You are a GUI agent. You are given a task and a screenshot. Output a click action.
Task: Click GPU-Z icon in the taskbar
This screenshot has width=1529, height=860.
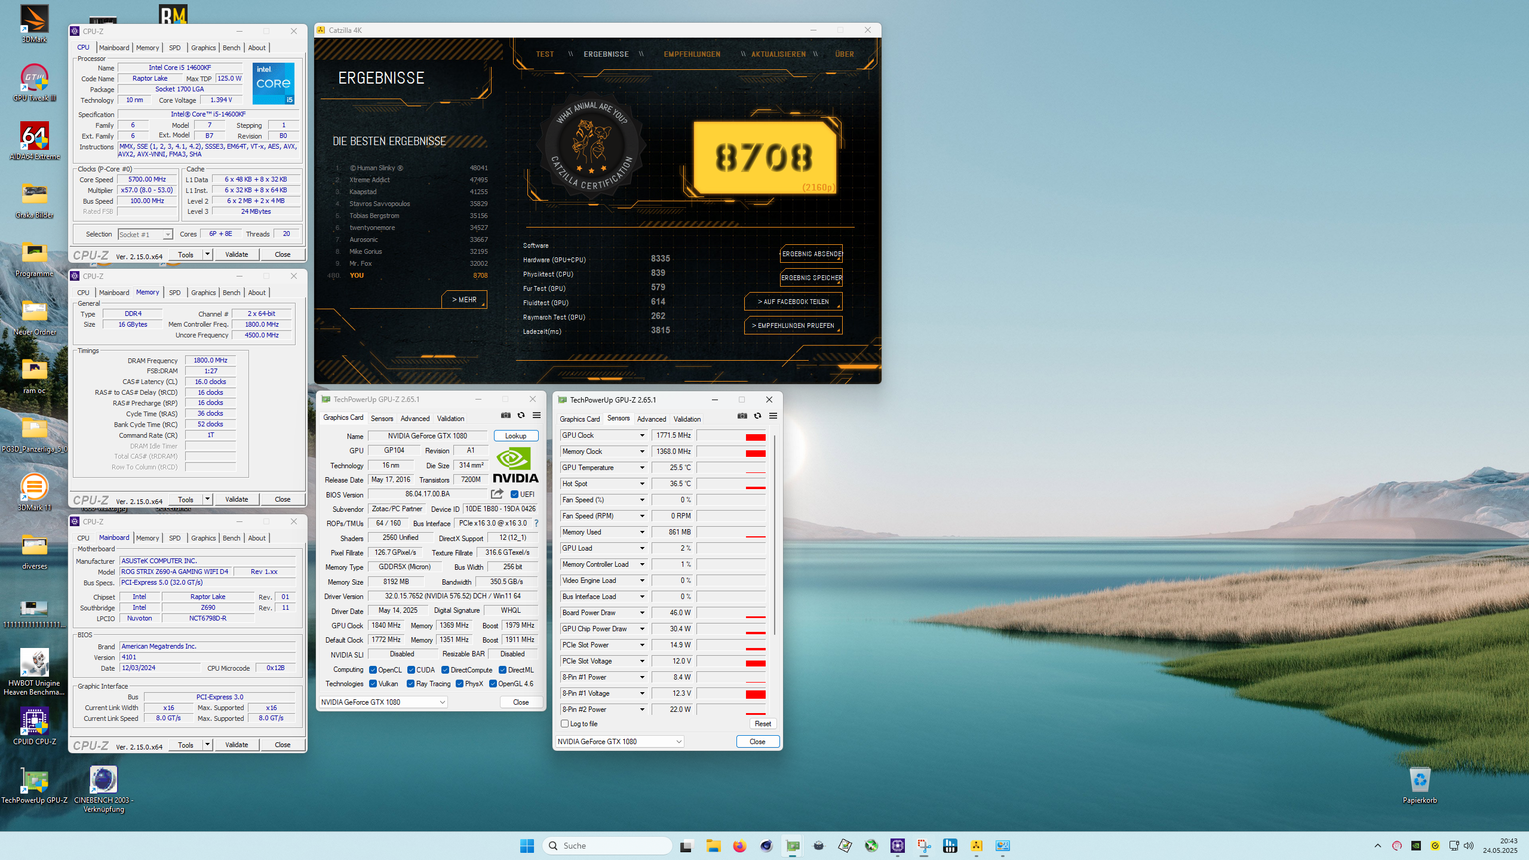click(x=793, y=846)
